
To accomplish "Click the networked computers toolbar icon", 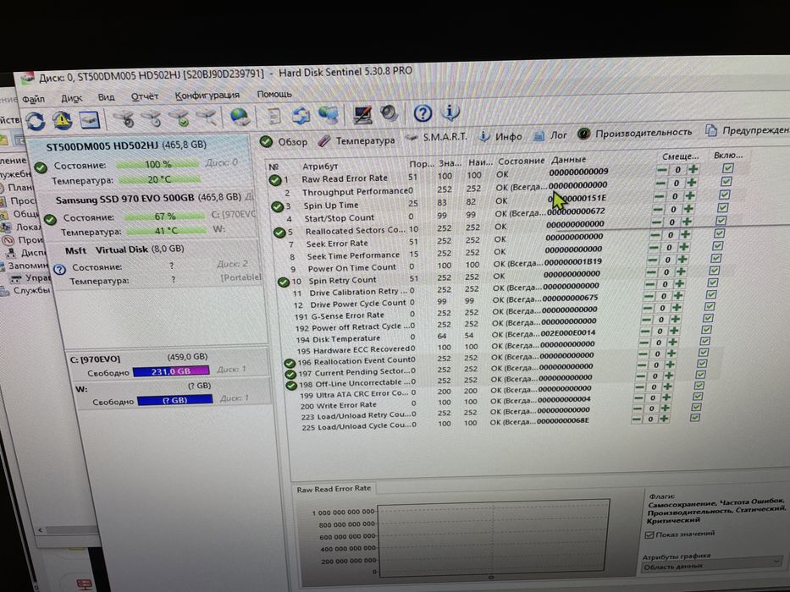I will [329, 115].
